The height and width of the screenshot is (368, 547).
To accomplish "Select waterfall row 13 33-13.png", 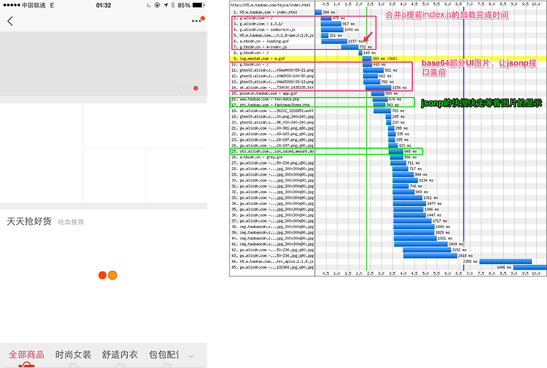I will click(x=273, y=82).
